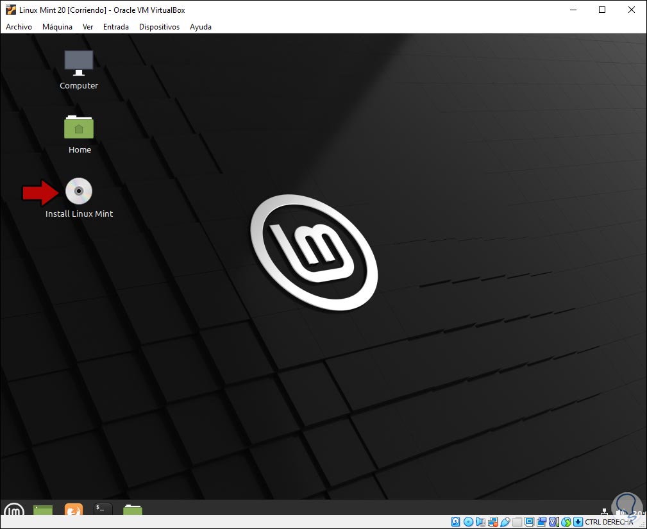This screenshot has height=529, width=647.
Task: Click the Show Desktop panel launcher
Action: tap(43, 510)
